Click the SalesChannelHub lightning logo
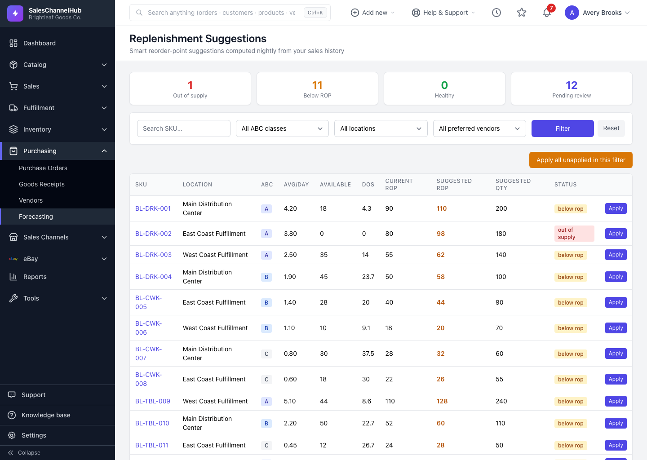The height and width of the screenshot is (460, 647). pyautogui.click(x=15, y=13)
